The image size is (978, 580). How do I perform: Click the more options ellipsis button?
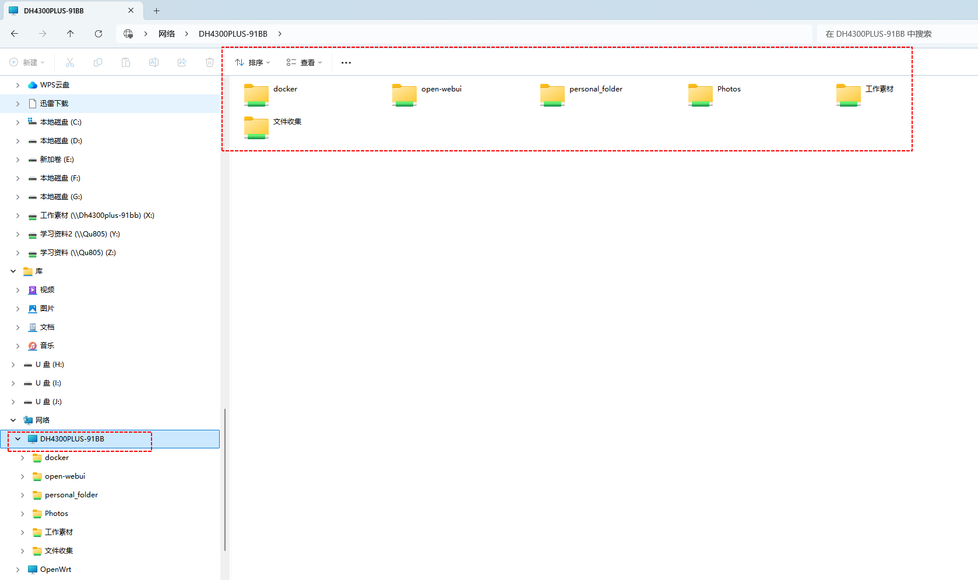(x=346, y=62)
